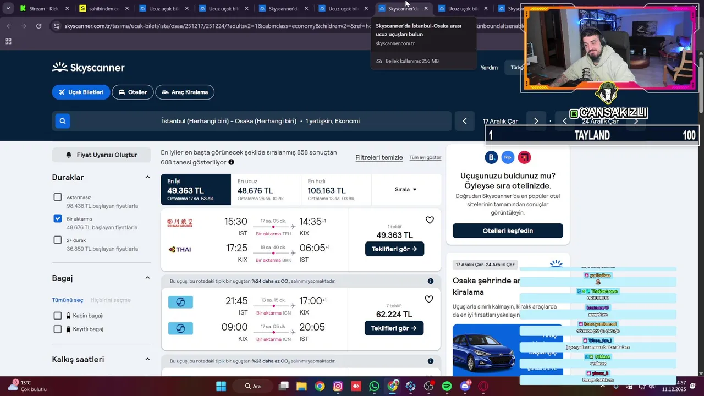Select the En iyi sorting tab
This screenshot has width=704, height=396.
pos(196,189)
